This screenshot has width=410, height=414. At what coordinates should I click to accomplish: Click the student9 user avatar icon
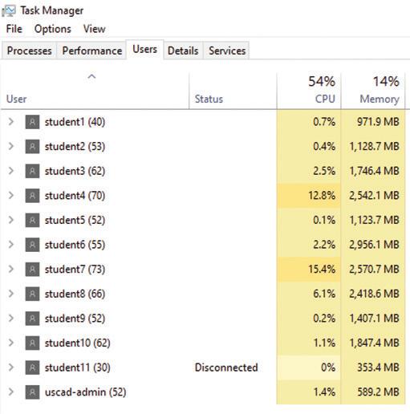[32, 319]
